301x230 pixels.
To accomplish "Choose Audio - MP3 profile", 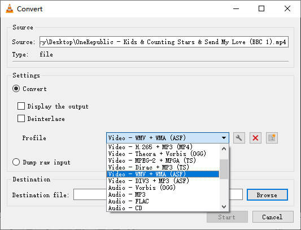I will pyautogui.click(x=163, y=194).
